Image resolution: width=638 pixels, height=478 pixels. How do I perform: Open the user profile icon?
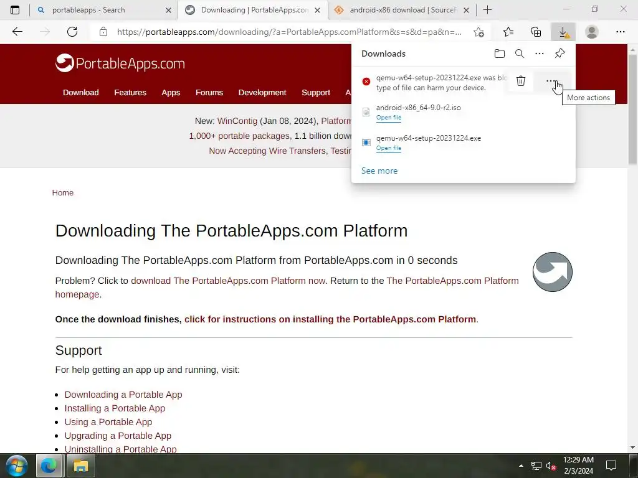pos(592,32)
